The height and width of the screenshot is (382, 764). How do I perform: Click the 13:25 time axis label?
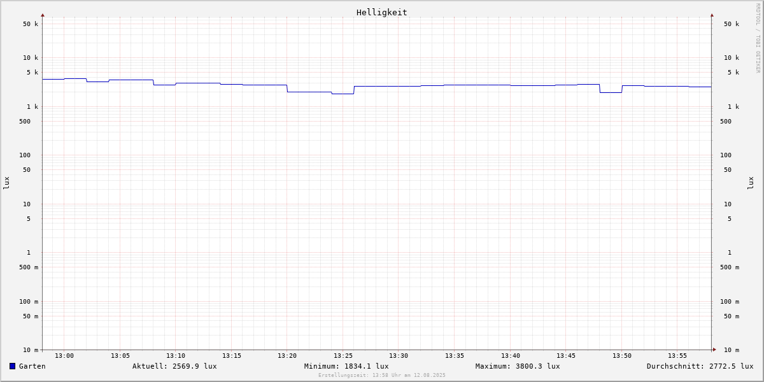click(x=343, y=356)
